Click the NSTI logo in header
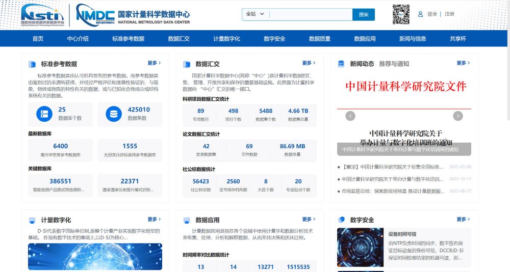This screenshot has height=272, width=510. pyautogui.click(x=42, y=14)
